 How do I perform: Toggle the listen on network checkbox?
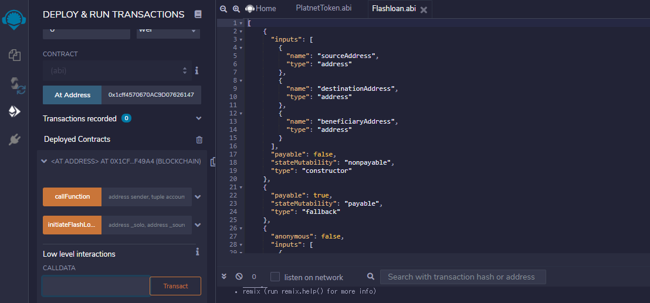(x=275, y=277)
